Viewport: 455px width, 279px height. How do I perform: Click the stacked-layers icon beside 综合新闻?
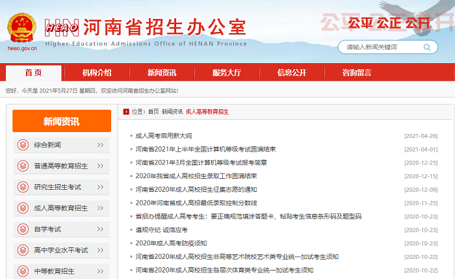(23, 145)
